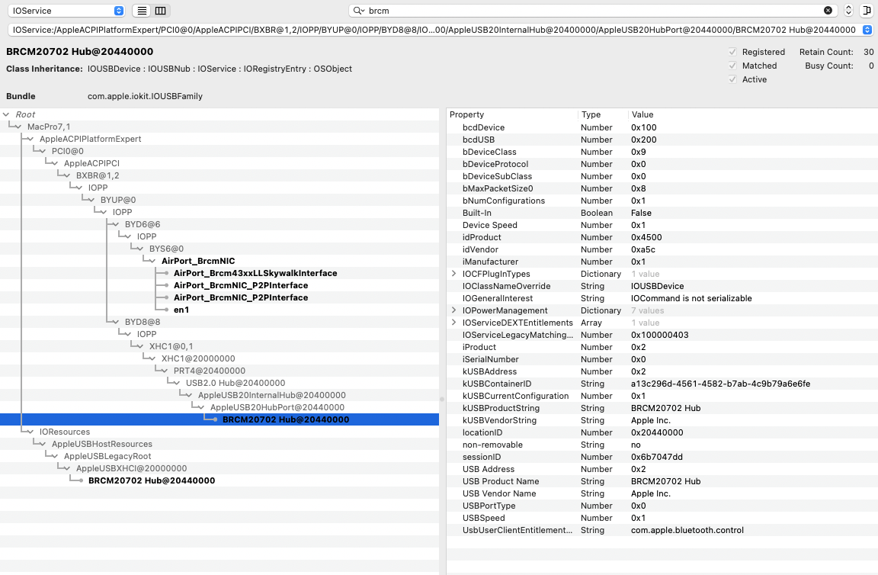The height and width of the screenshot is (575, 878).
Task: Open the IOService plane dropdown
Action: [67, 11]
